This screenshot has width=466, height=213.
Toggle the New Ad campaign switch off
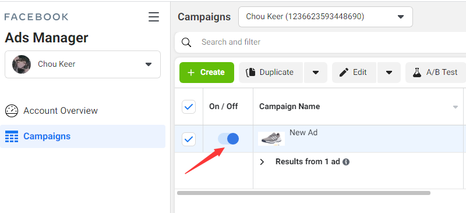click(x=228, y=139)
